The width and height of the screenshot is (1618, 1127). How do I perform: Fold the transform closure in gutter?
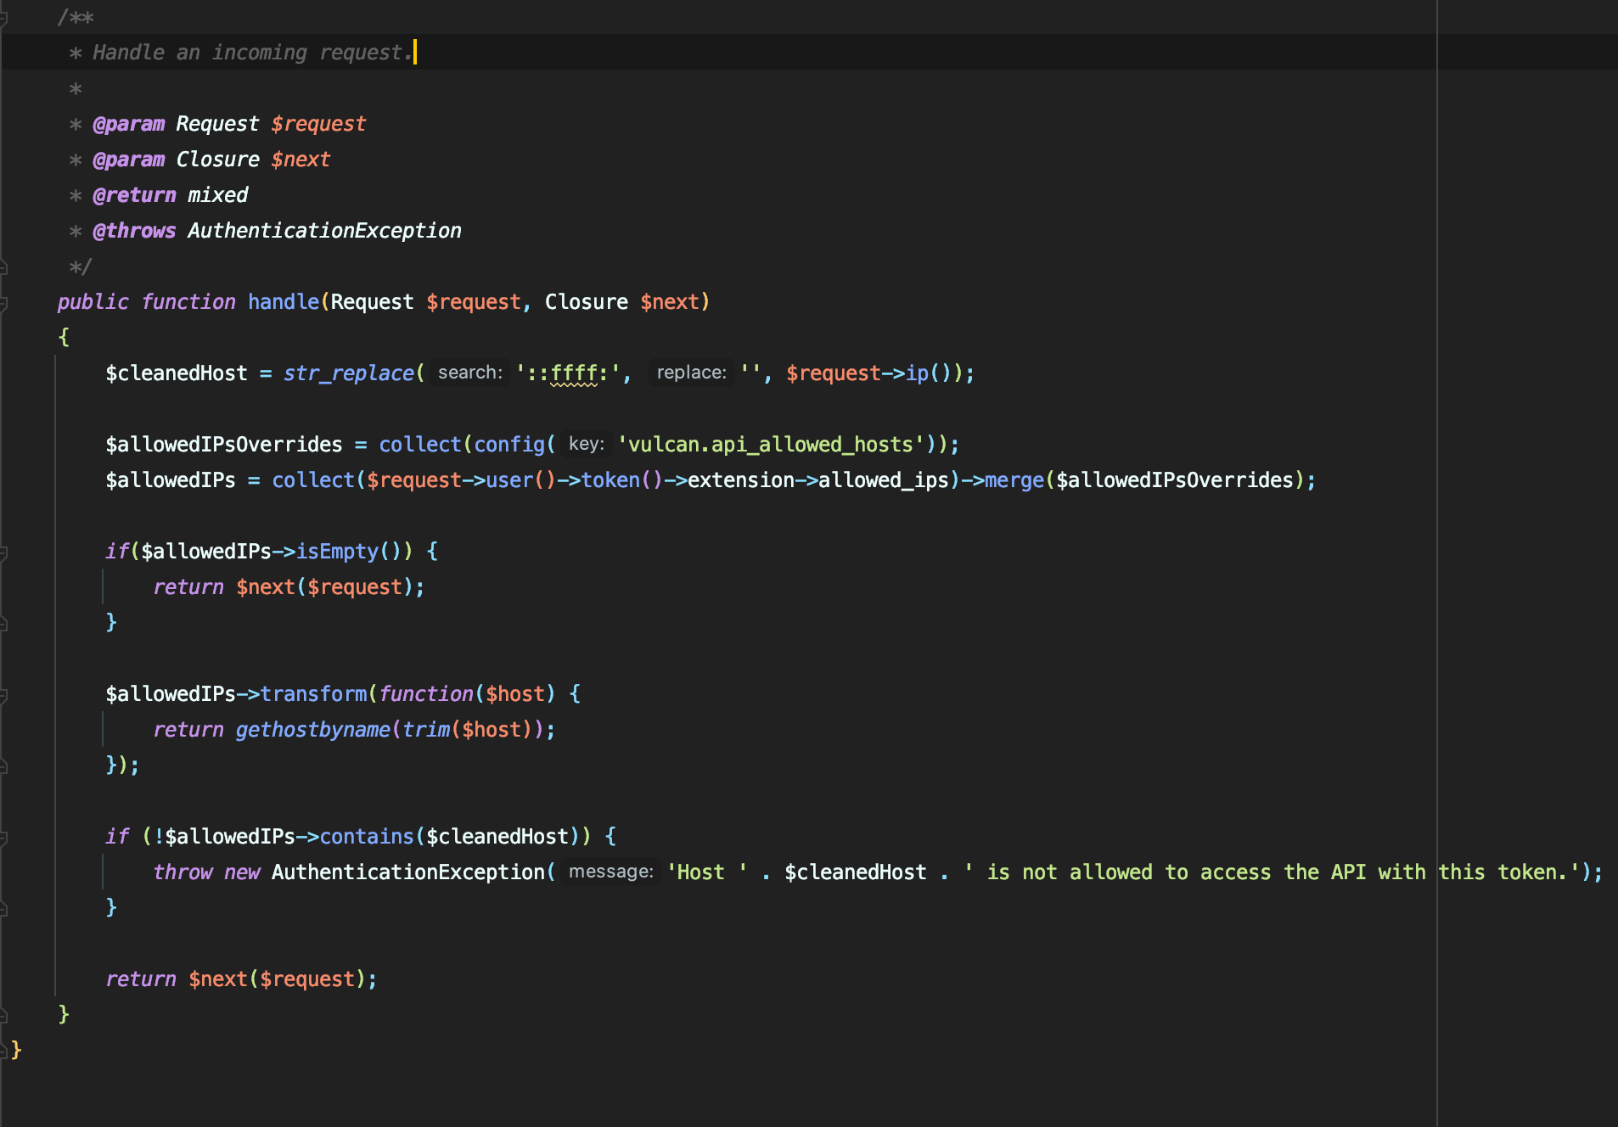[3, 695]
